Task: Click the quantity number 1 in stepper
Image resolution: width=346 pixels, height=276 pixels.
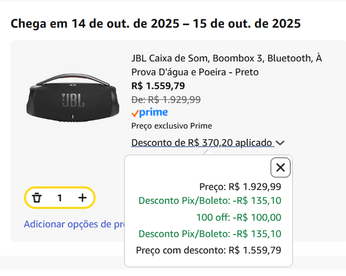Action: point(60,198)
